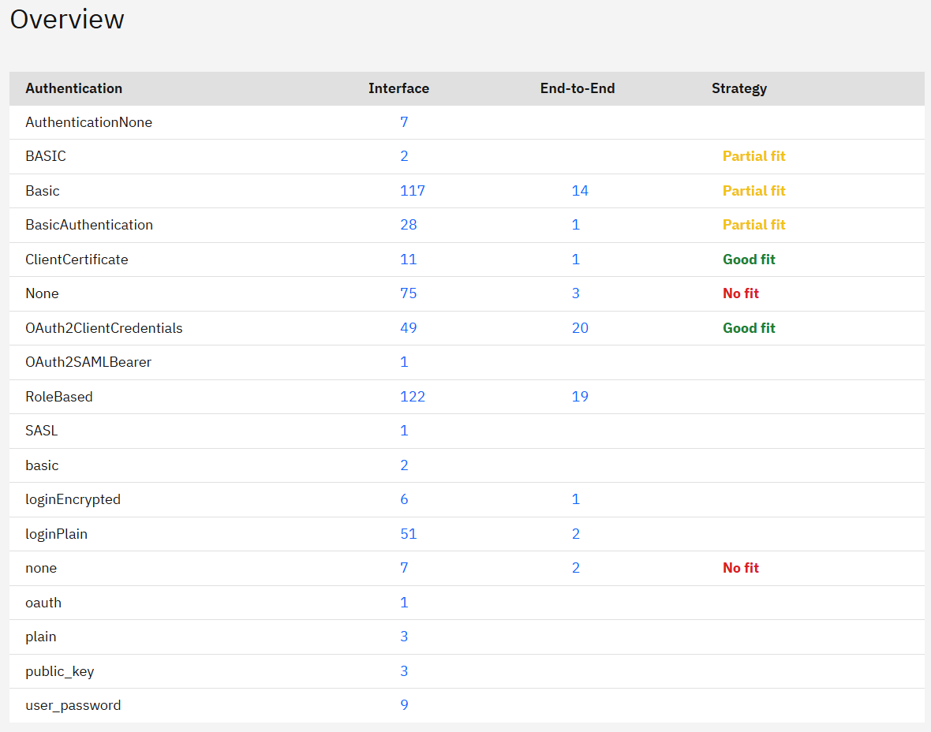The width and height of the screenshot is (931, 732).
Task: Click the 20 End-to-End link for OAuth2ClientCredentials
Action: point(580,328)
